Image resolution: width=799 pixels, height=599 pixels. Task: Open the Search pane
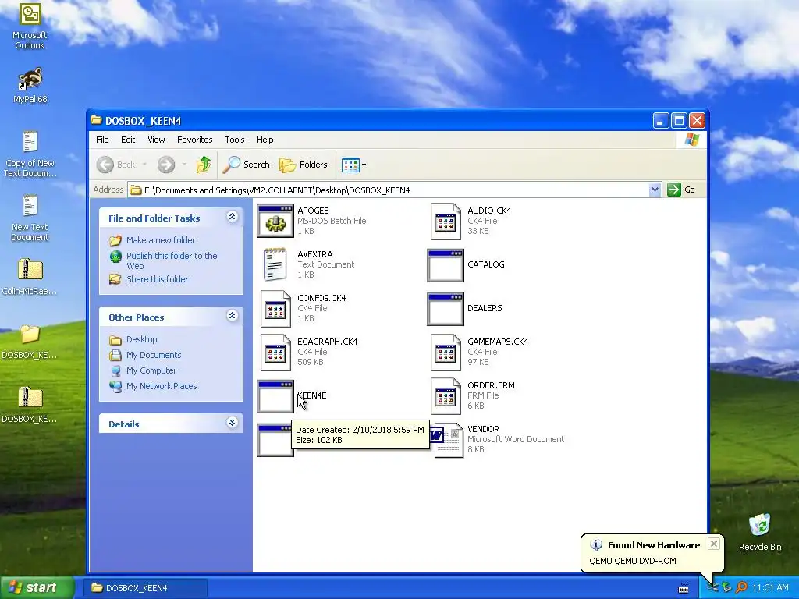tap(247, 165)
